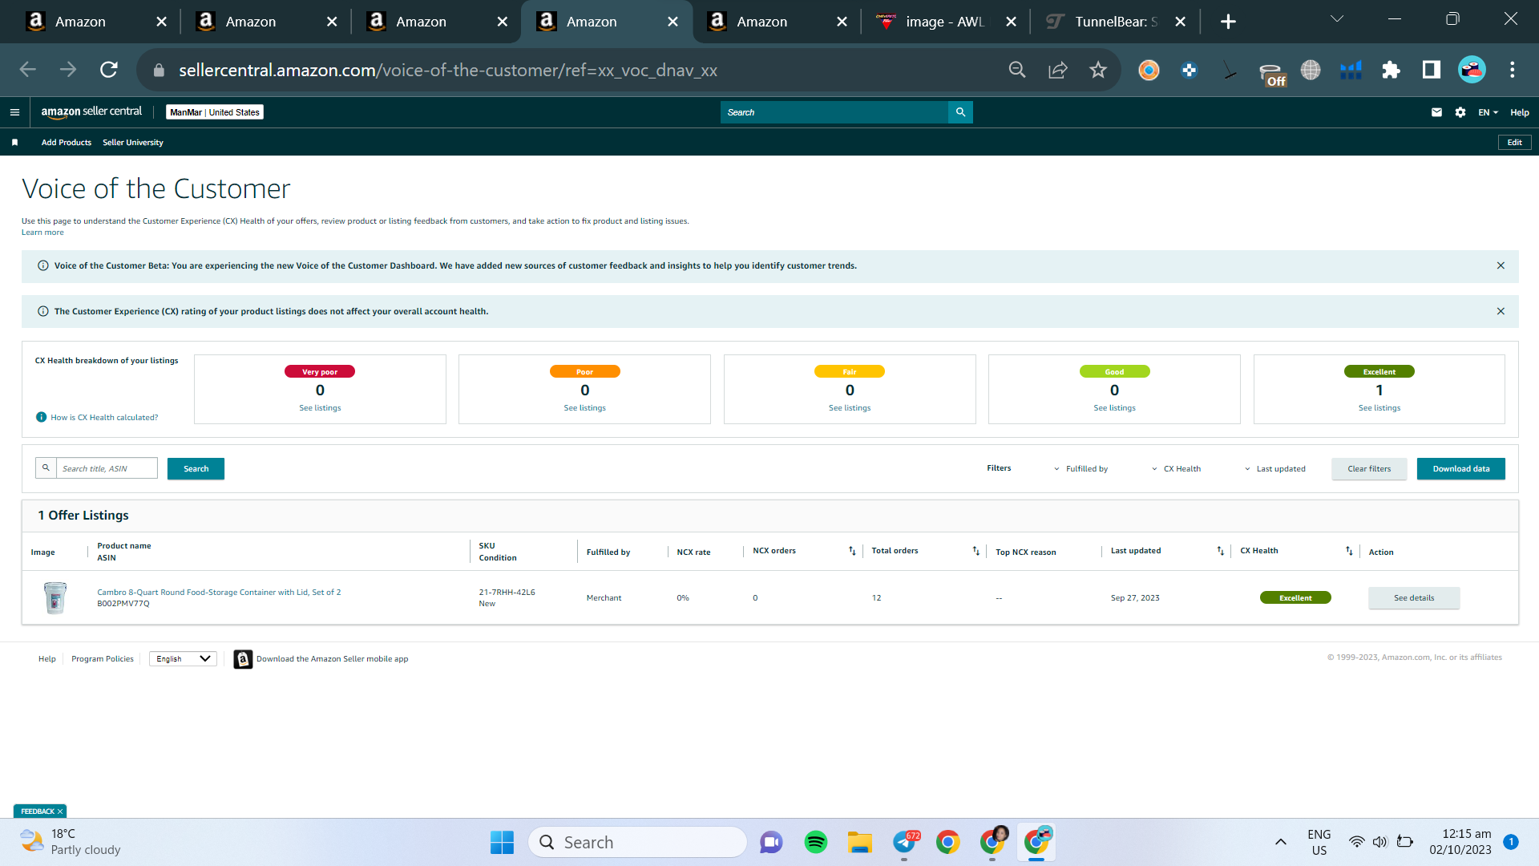Open the browser tab search chevron
The image size is (1539, 866).
(1337, 19)
